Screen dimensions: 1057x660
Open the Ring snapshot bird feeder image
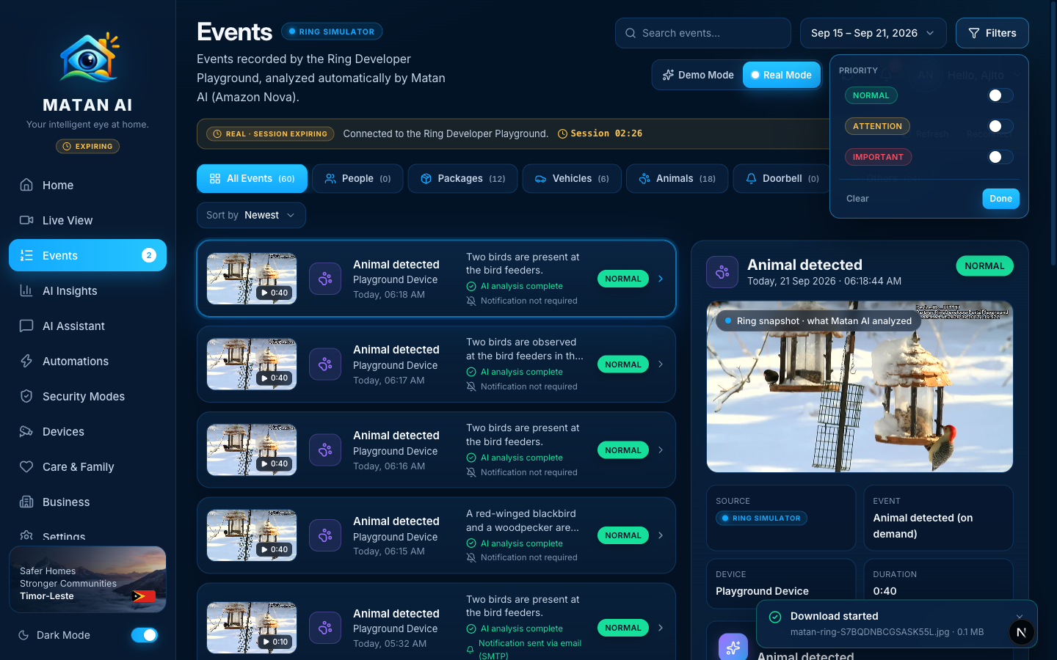(860, 386)
